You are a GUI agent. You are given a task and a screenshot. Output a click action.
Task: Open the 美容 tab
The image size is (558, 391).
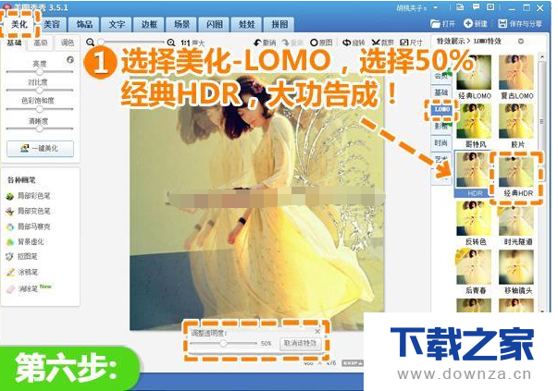pos(52,25)
